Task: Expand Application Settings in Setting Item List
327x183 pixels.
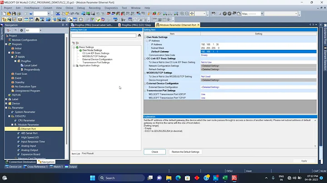Action: coord(74,66)
